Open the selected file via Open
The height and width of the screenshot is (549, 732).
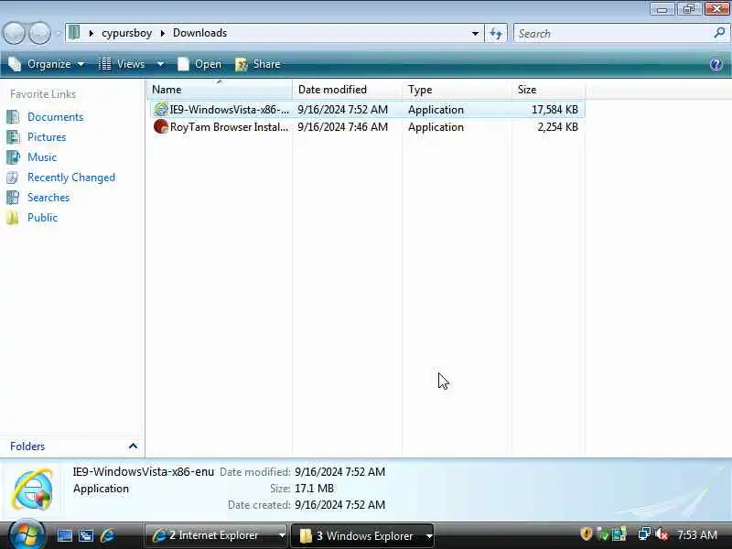pos(199,64)
